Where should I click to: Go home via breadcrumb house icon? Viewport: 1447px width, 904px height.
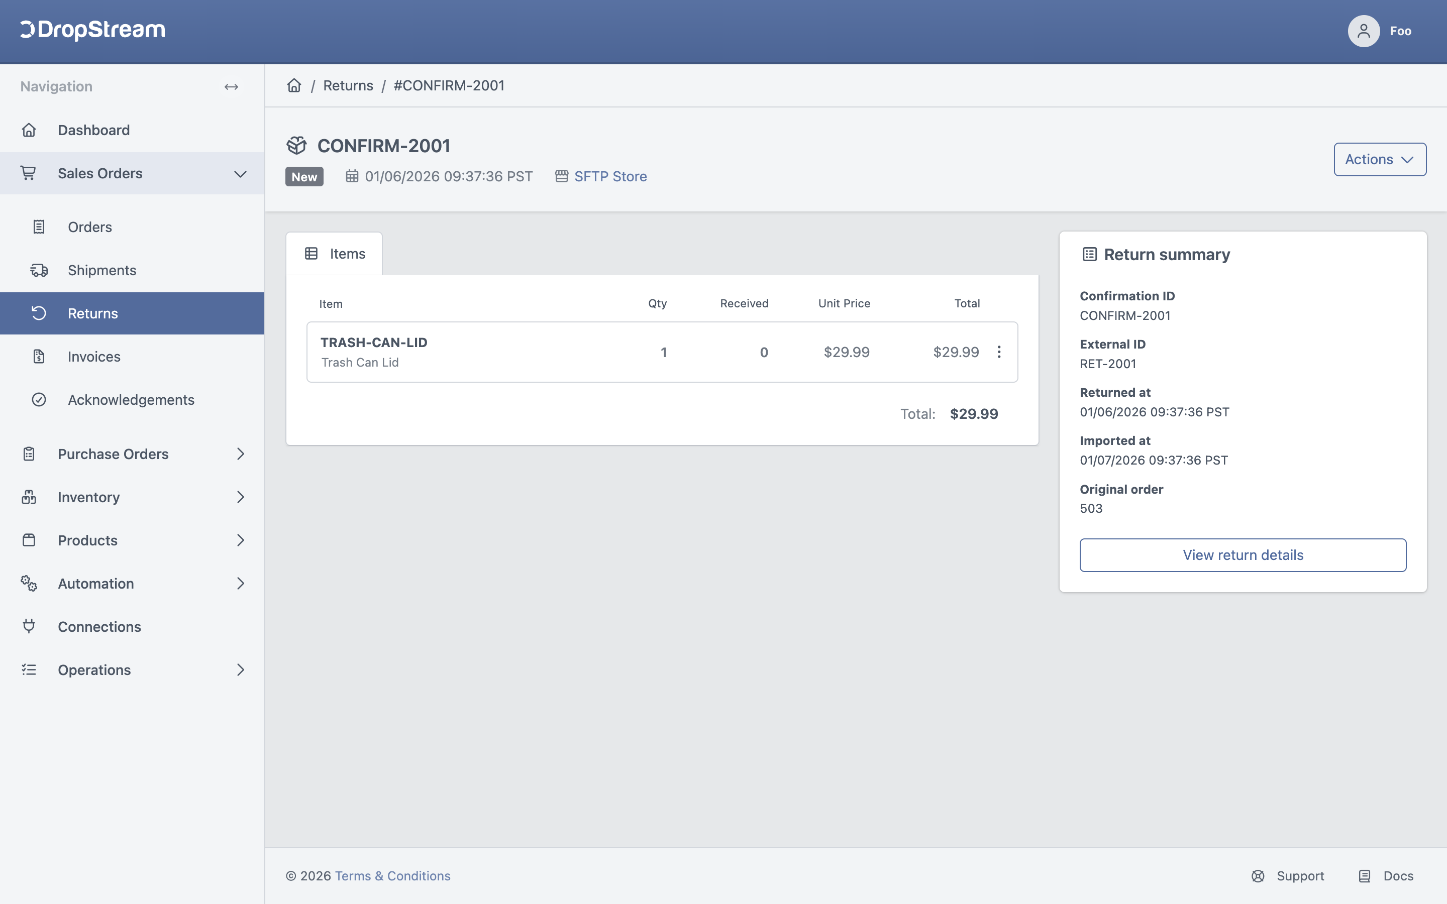(294, 85)
